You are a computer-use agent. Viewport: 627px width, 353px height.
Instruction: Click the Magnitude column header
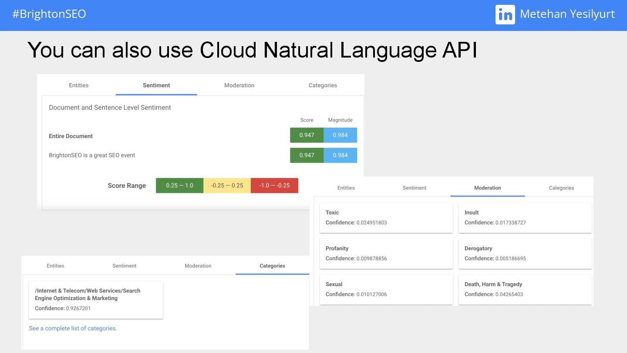(340, 120)
